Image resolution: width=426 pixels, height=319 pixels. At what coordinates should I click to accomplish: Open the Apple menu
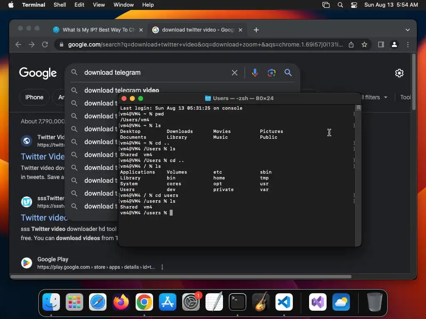click(11, 5)
